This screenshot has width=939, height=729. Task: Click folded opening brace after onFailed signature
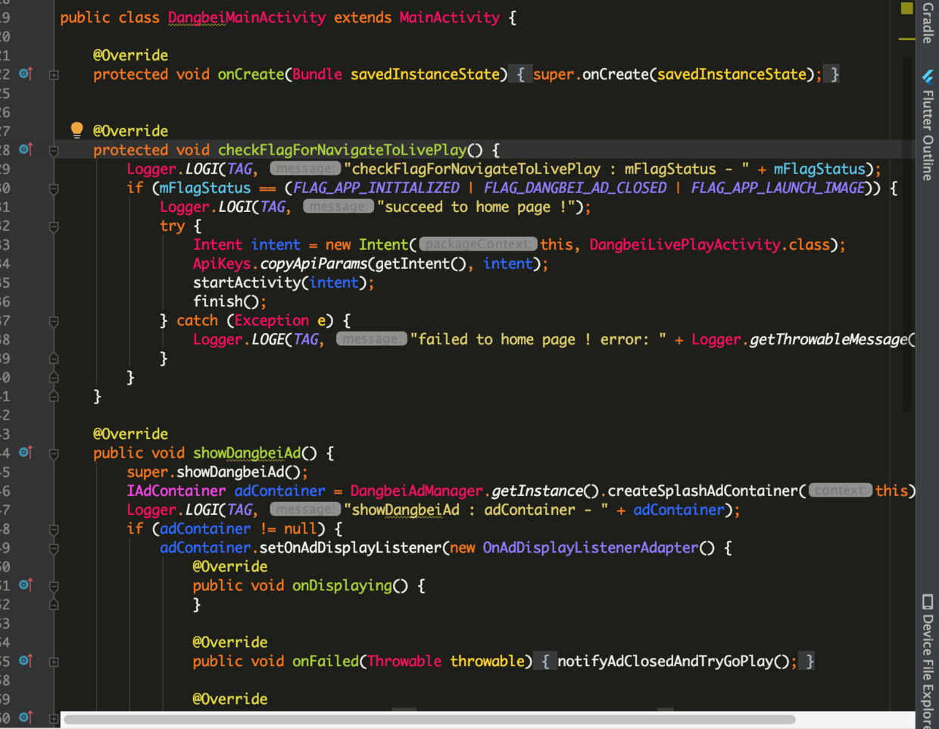tap(545, 661)
